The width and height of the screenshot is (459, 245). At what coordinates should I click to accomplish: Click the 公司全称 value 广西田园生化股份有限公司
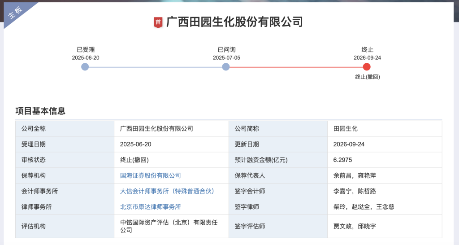156,129
